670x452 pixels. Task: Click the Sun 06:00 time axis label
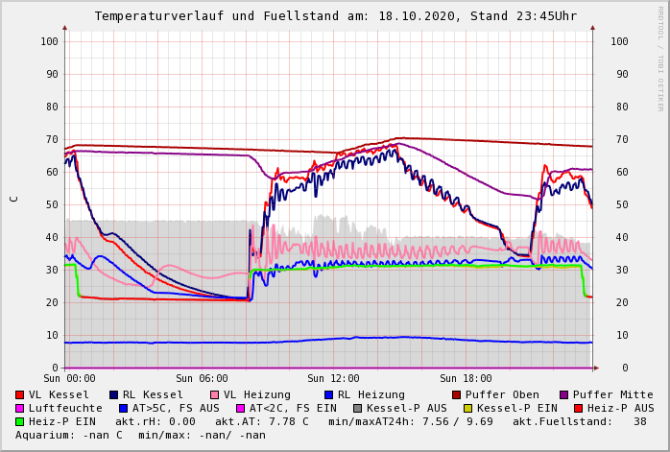pyautogui.click(x=202, y=378)
